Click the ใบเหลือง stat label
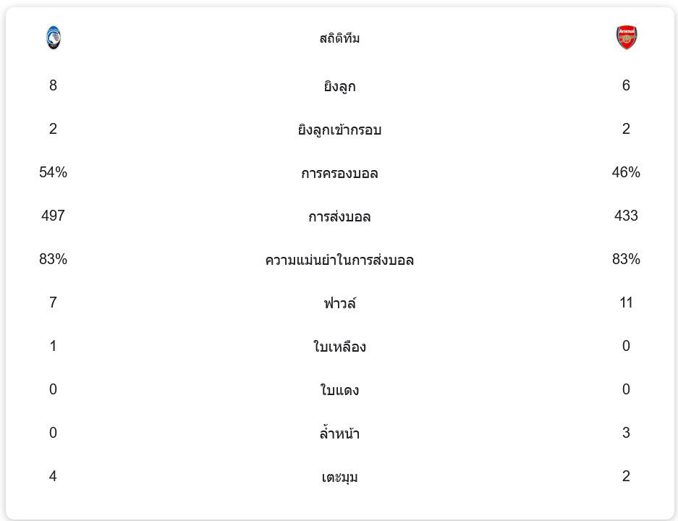The height and width of the screenshot is (521, 678). pyautogui.click(x=339, y=347)
